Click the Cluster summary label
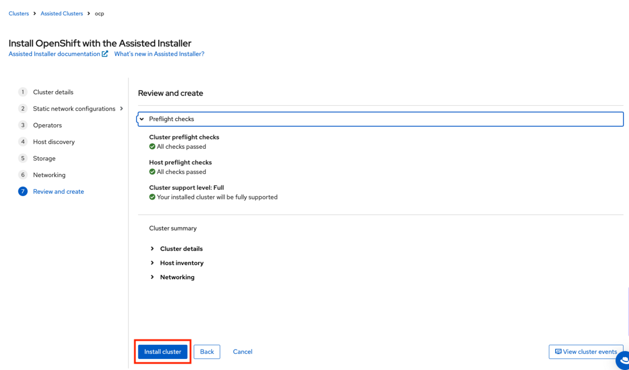This screenshot has width=629, height=370. pyautogui.click(x=173, y=228)
